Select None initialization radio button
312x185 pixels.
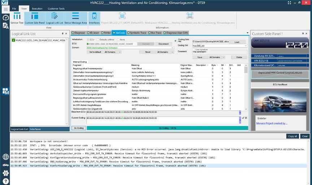pos(118,40)
